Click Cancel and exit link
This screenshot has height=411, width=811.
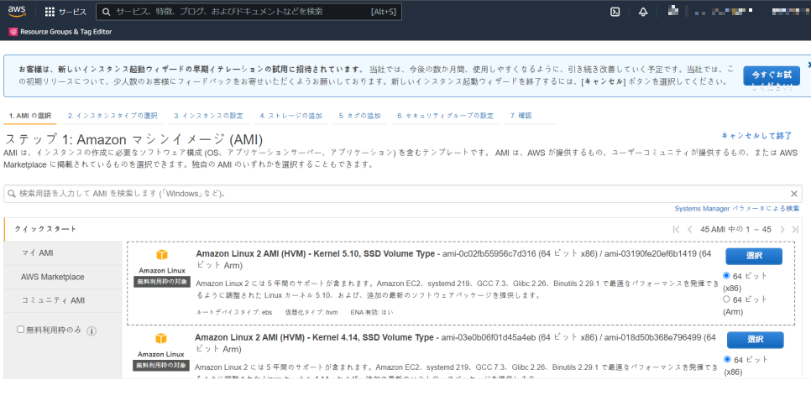tap(756, 135)
